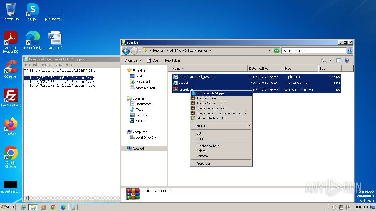Expand the Network breadcrumb arrow
This screenshot has height=211, width=376.
tap(167, 51)
